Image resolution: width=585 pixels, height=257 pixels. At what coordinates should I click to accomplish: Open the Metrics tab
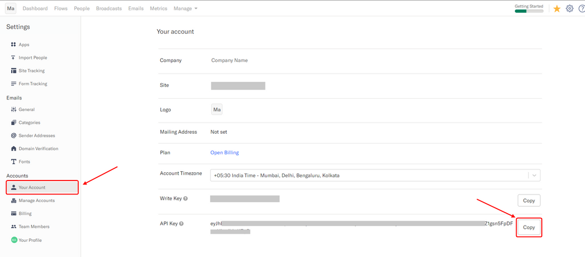(x=158, y=9)
